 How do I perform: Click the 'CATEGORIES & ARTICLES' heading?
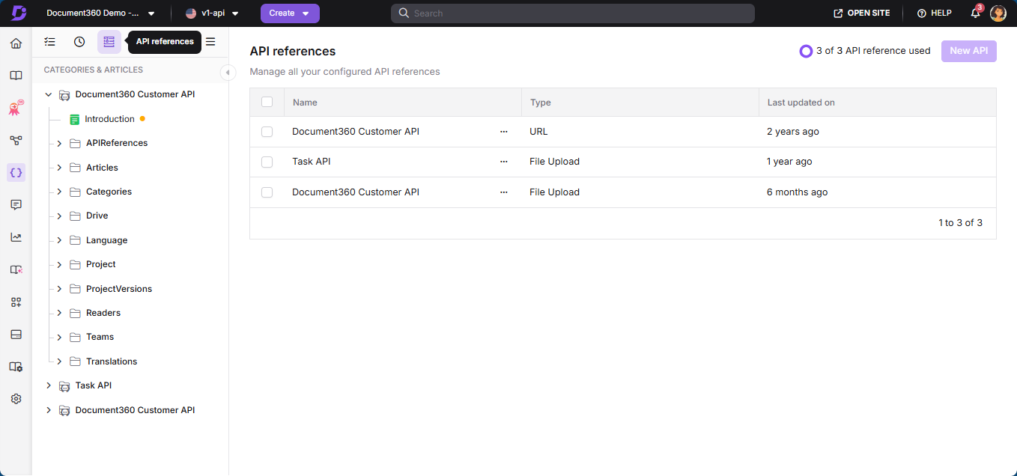pyautogui.click(x=94, y=70)
